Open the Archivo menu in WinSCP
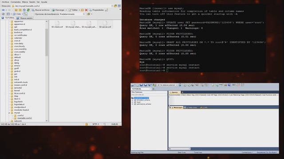 [x=5, y=2]
